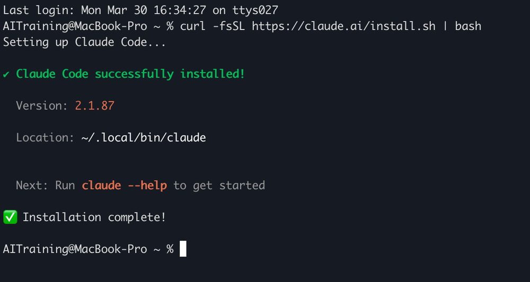
Task: Click the word "curl" in the command line
Action: (x=193, y=26)
